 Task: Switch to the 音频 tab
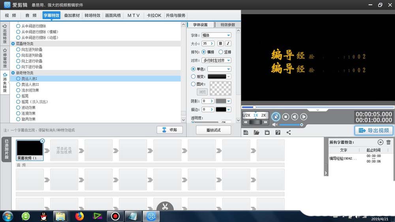31,15
